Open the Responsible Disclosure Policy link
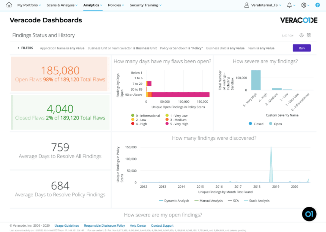 (104, 226)
